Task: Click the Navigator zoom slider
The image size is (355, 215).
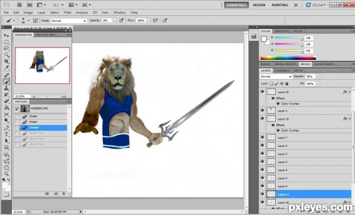Action: coord(47,97)
